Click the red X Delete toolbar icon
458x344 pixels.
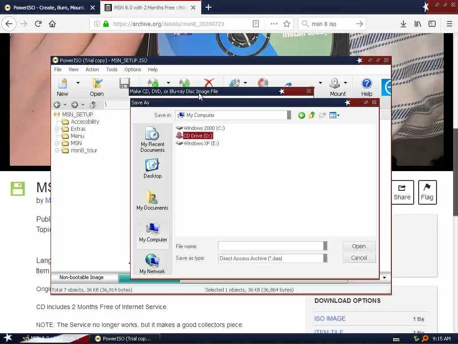coord(209,83)
